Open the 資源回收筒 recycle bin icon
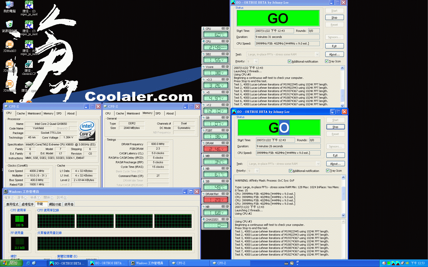Image resolution: width=428 pixels, height=267 pixels. point(9,26)
